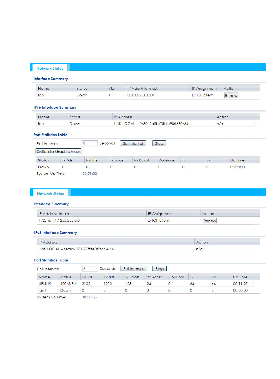The width and height of the screenshot is (280, 379).
Task: Click the lower Port Statistics Table heading
Action: coord(51,260)
